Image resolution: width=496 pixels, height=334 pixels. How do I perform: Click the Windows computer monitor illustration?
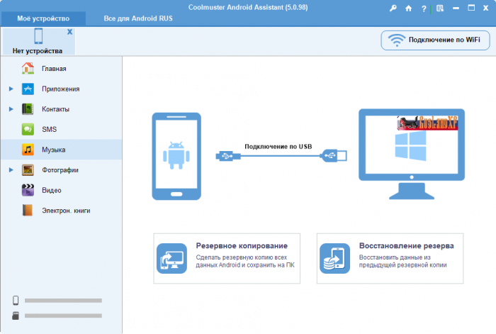(x=412, y=154)
